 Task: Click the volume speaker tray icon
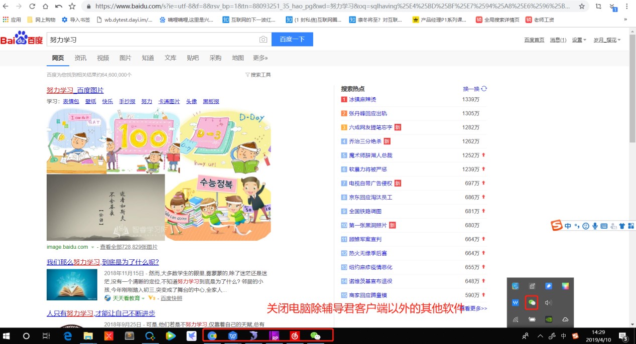pos(548,302)
